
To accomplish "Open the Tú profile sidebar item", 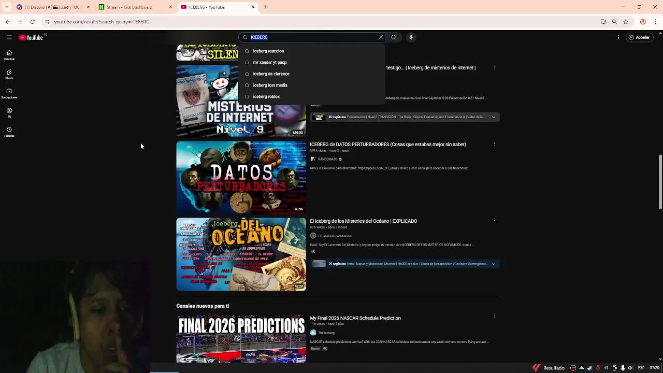I will coord(9,113).
